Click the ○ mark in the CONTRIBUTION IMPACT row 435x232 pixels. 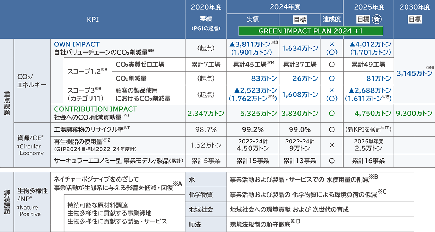(x=332, y=114)
